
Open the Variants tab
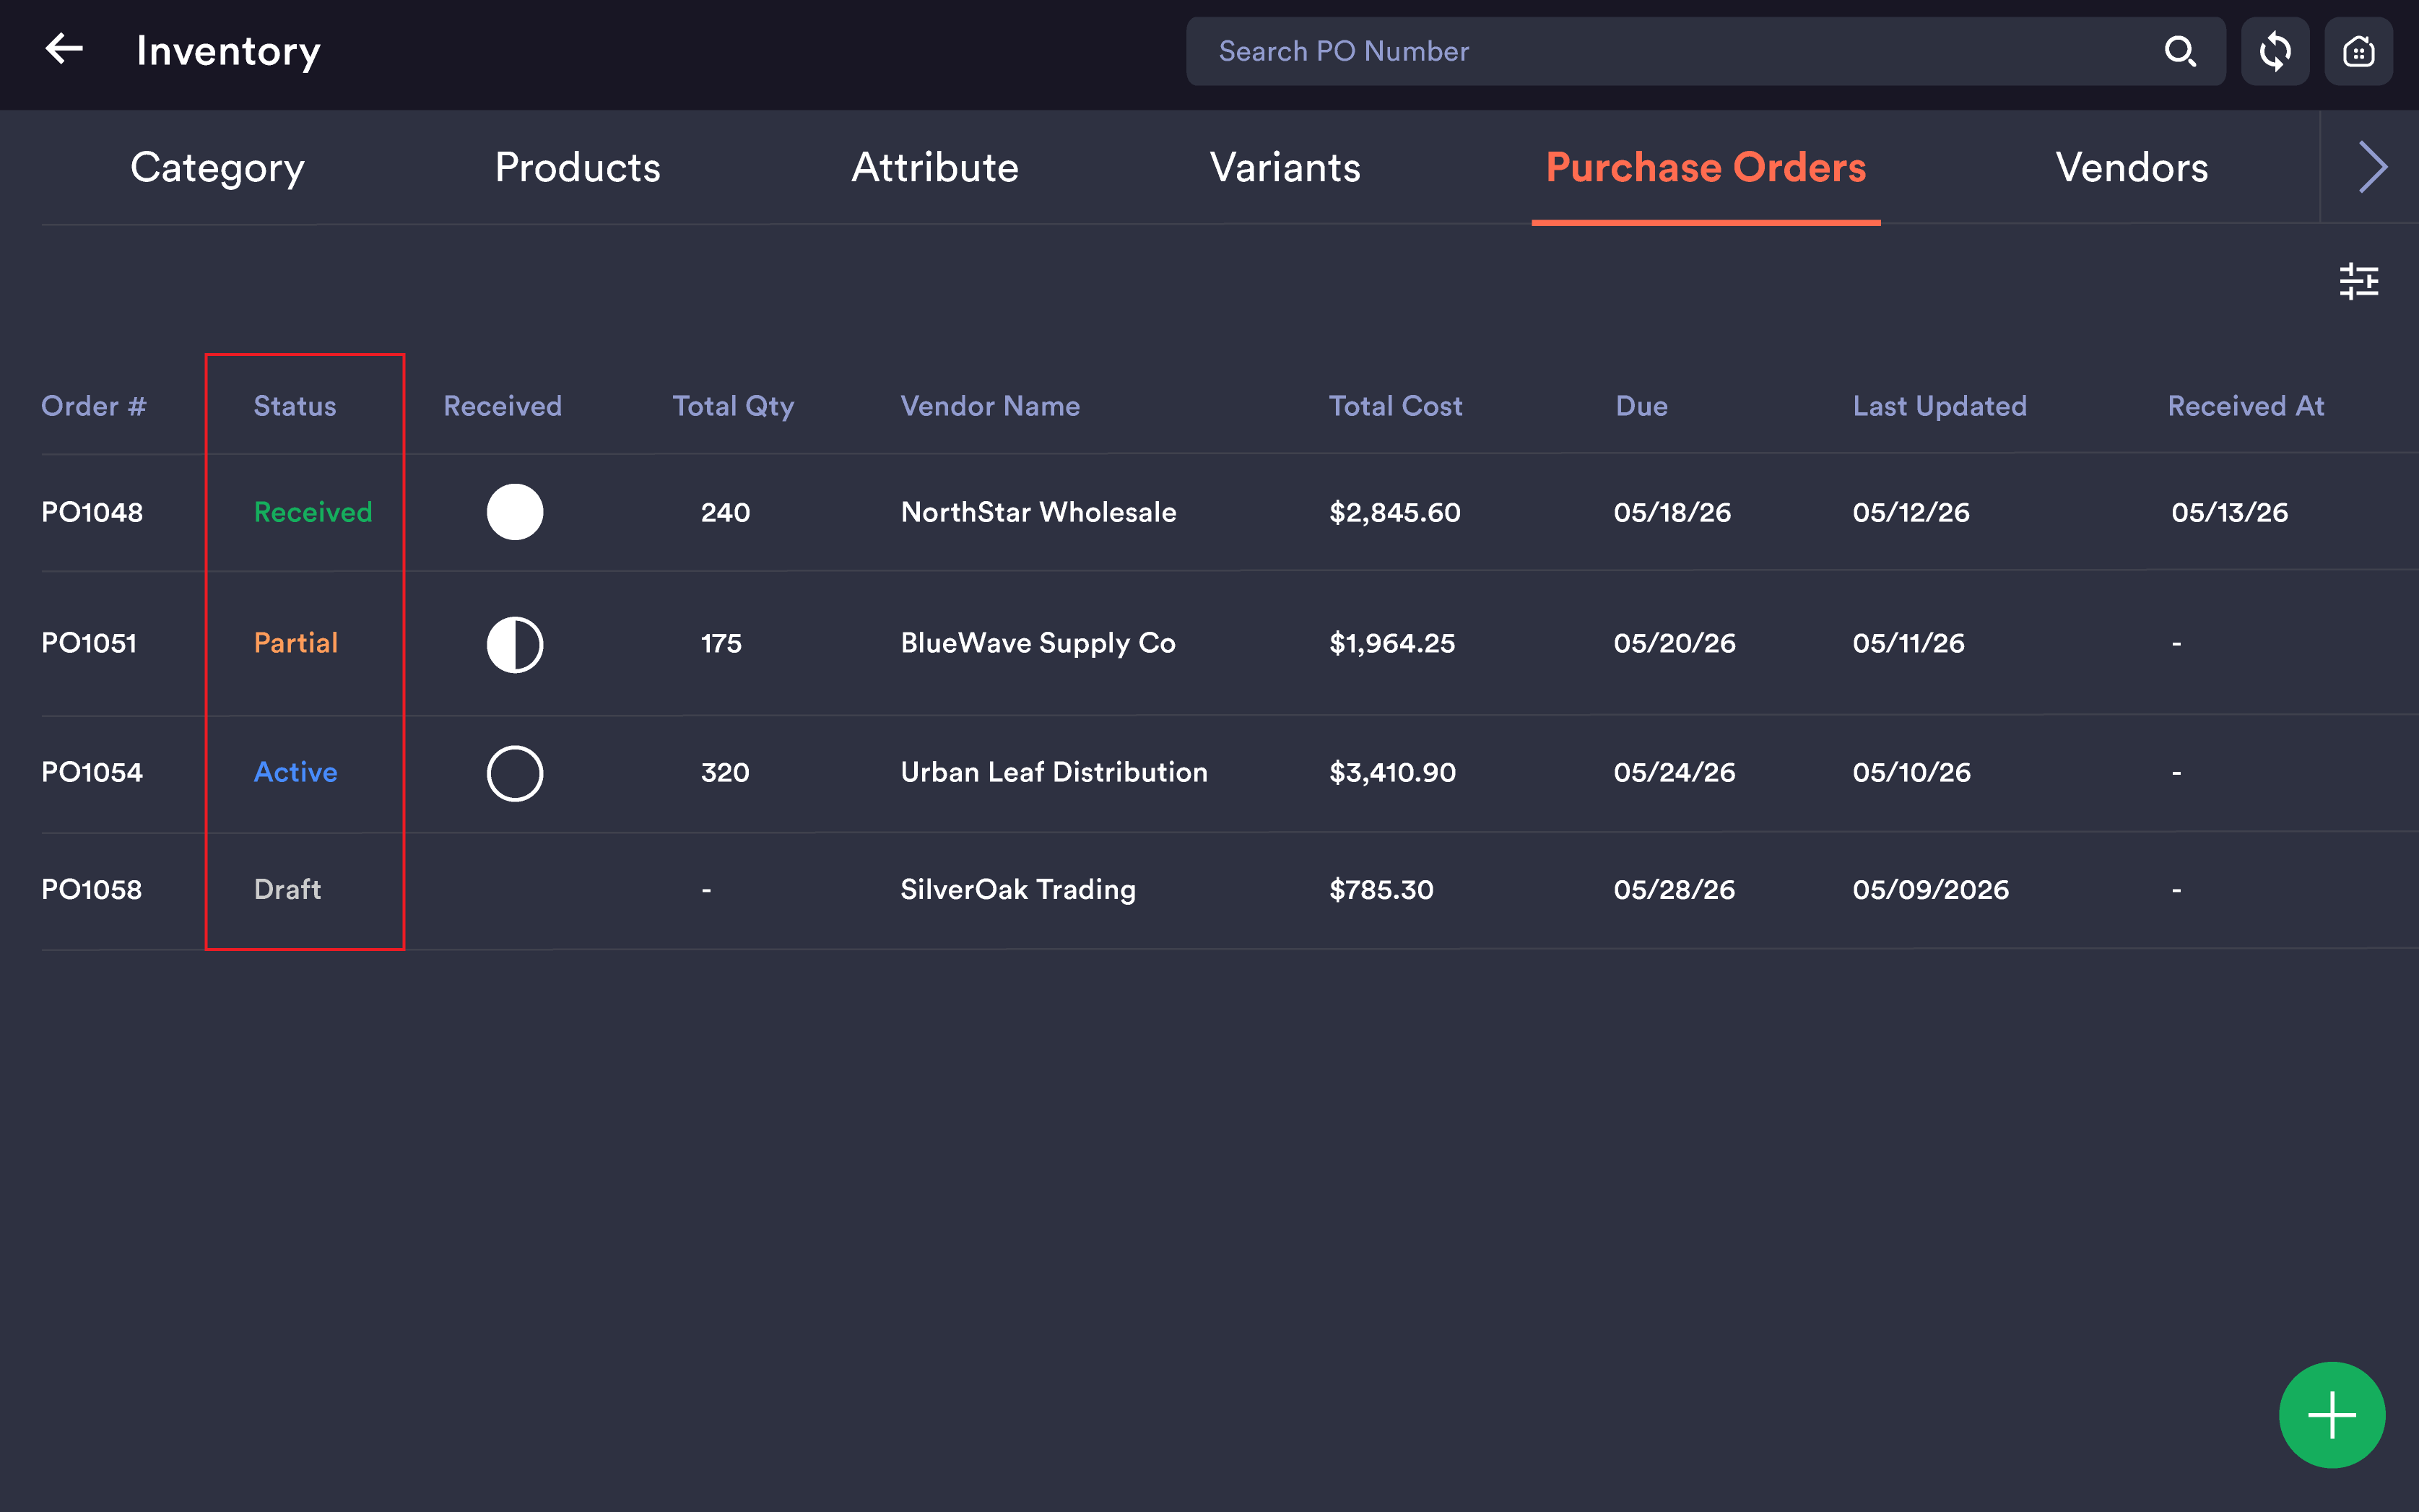point(1285,167)
